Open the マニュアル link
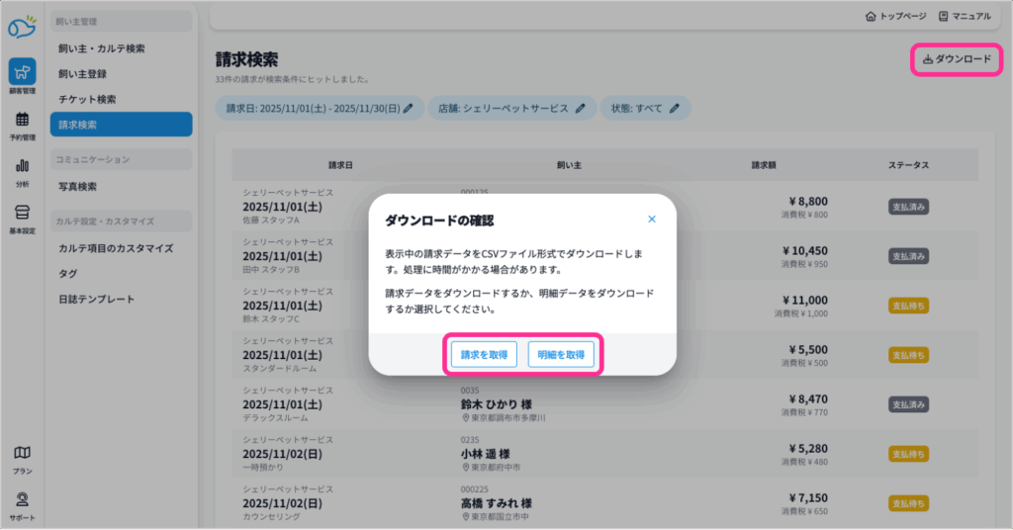This screenshot has width=1013, height=530. coord(965,16)
